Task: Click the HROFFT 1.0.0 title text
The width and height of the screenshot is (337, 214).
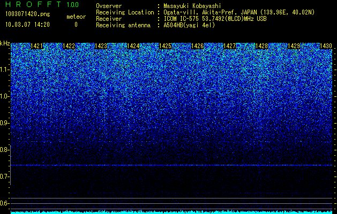Action: click(x=42, y=4)
